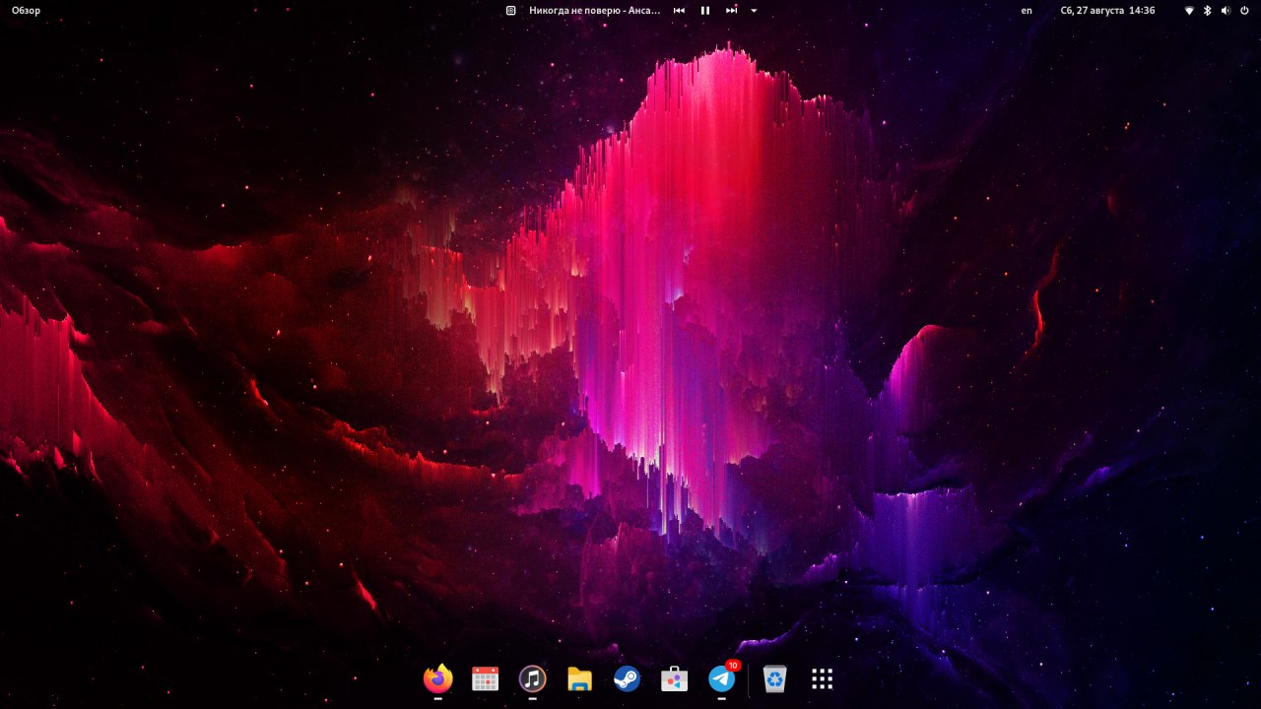This screenshot has width=1261, height=709.
Task: Launch Steam from the dock
Action: click(x=627, y=678)
